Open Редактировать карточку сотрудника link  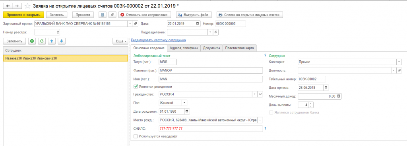pyautogui.click(x=158, y=40)
